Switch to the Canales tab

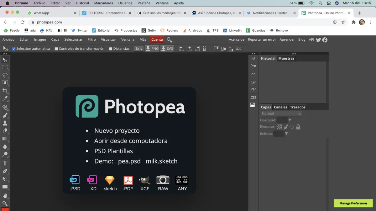point(280,107)
